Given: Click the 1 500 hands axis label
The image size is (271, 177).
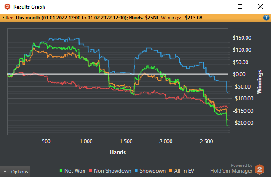Looking at the screenshot, I should [126, 142].
